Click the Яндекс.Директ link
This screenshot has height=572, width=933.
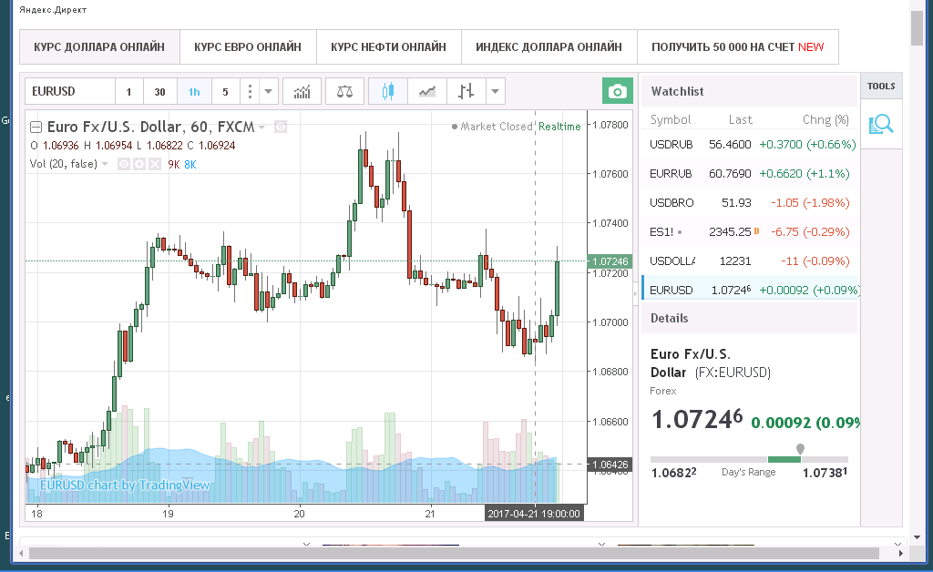coord(53,10)
